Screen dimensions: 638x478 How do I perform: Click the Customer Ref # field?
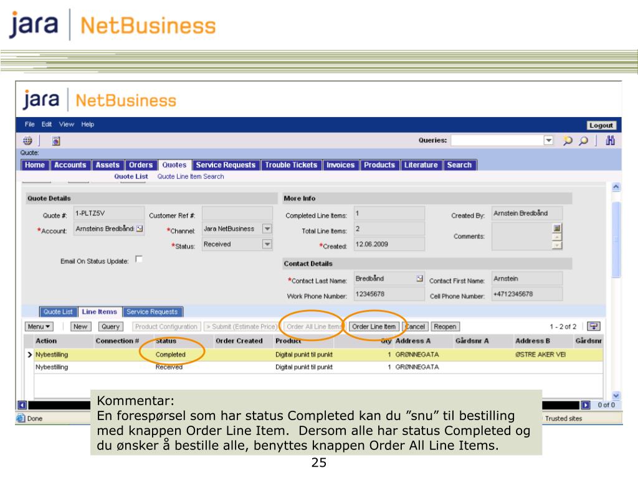237,213
